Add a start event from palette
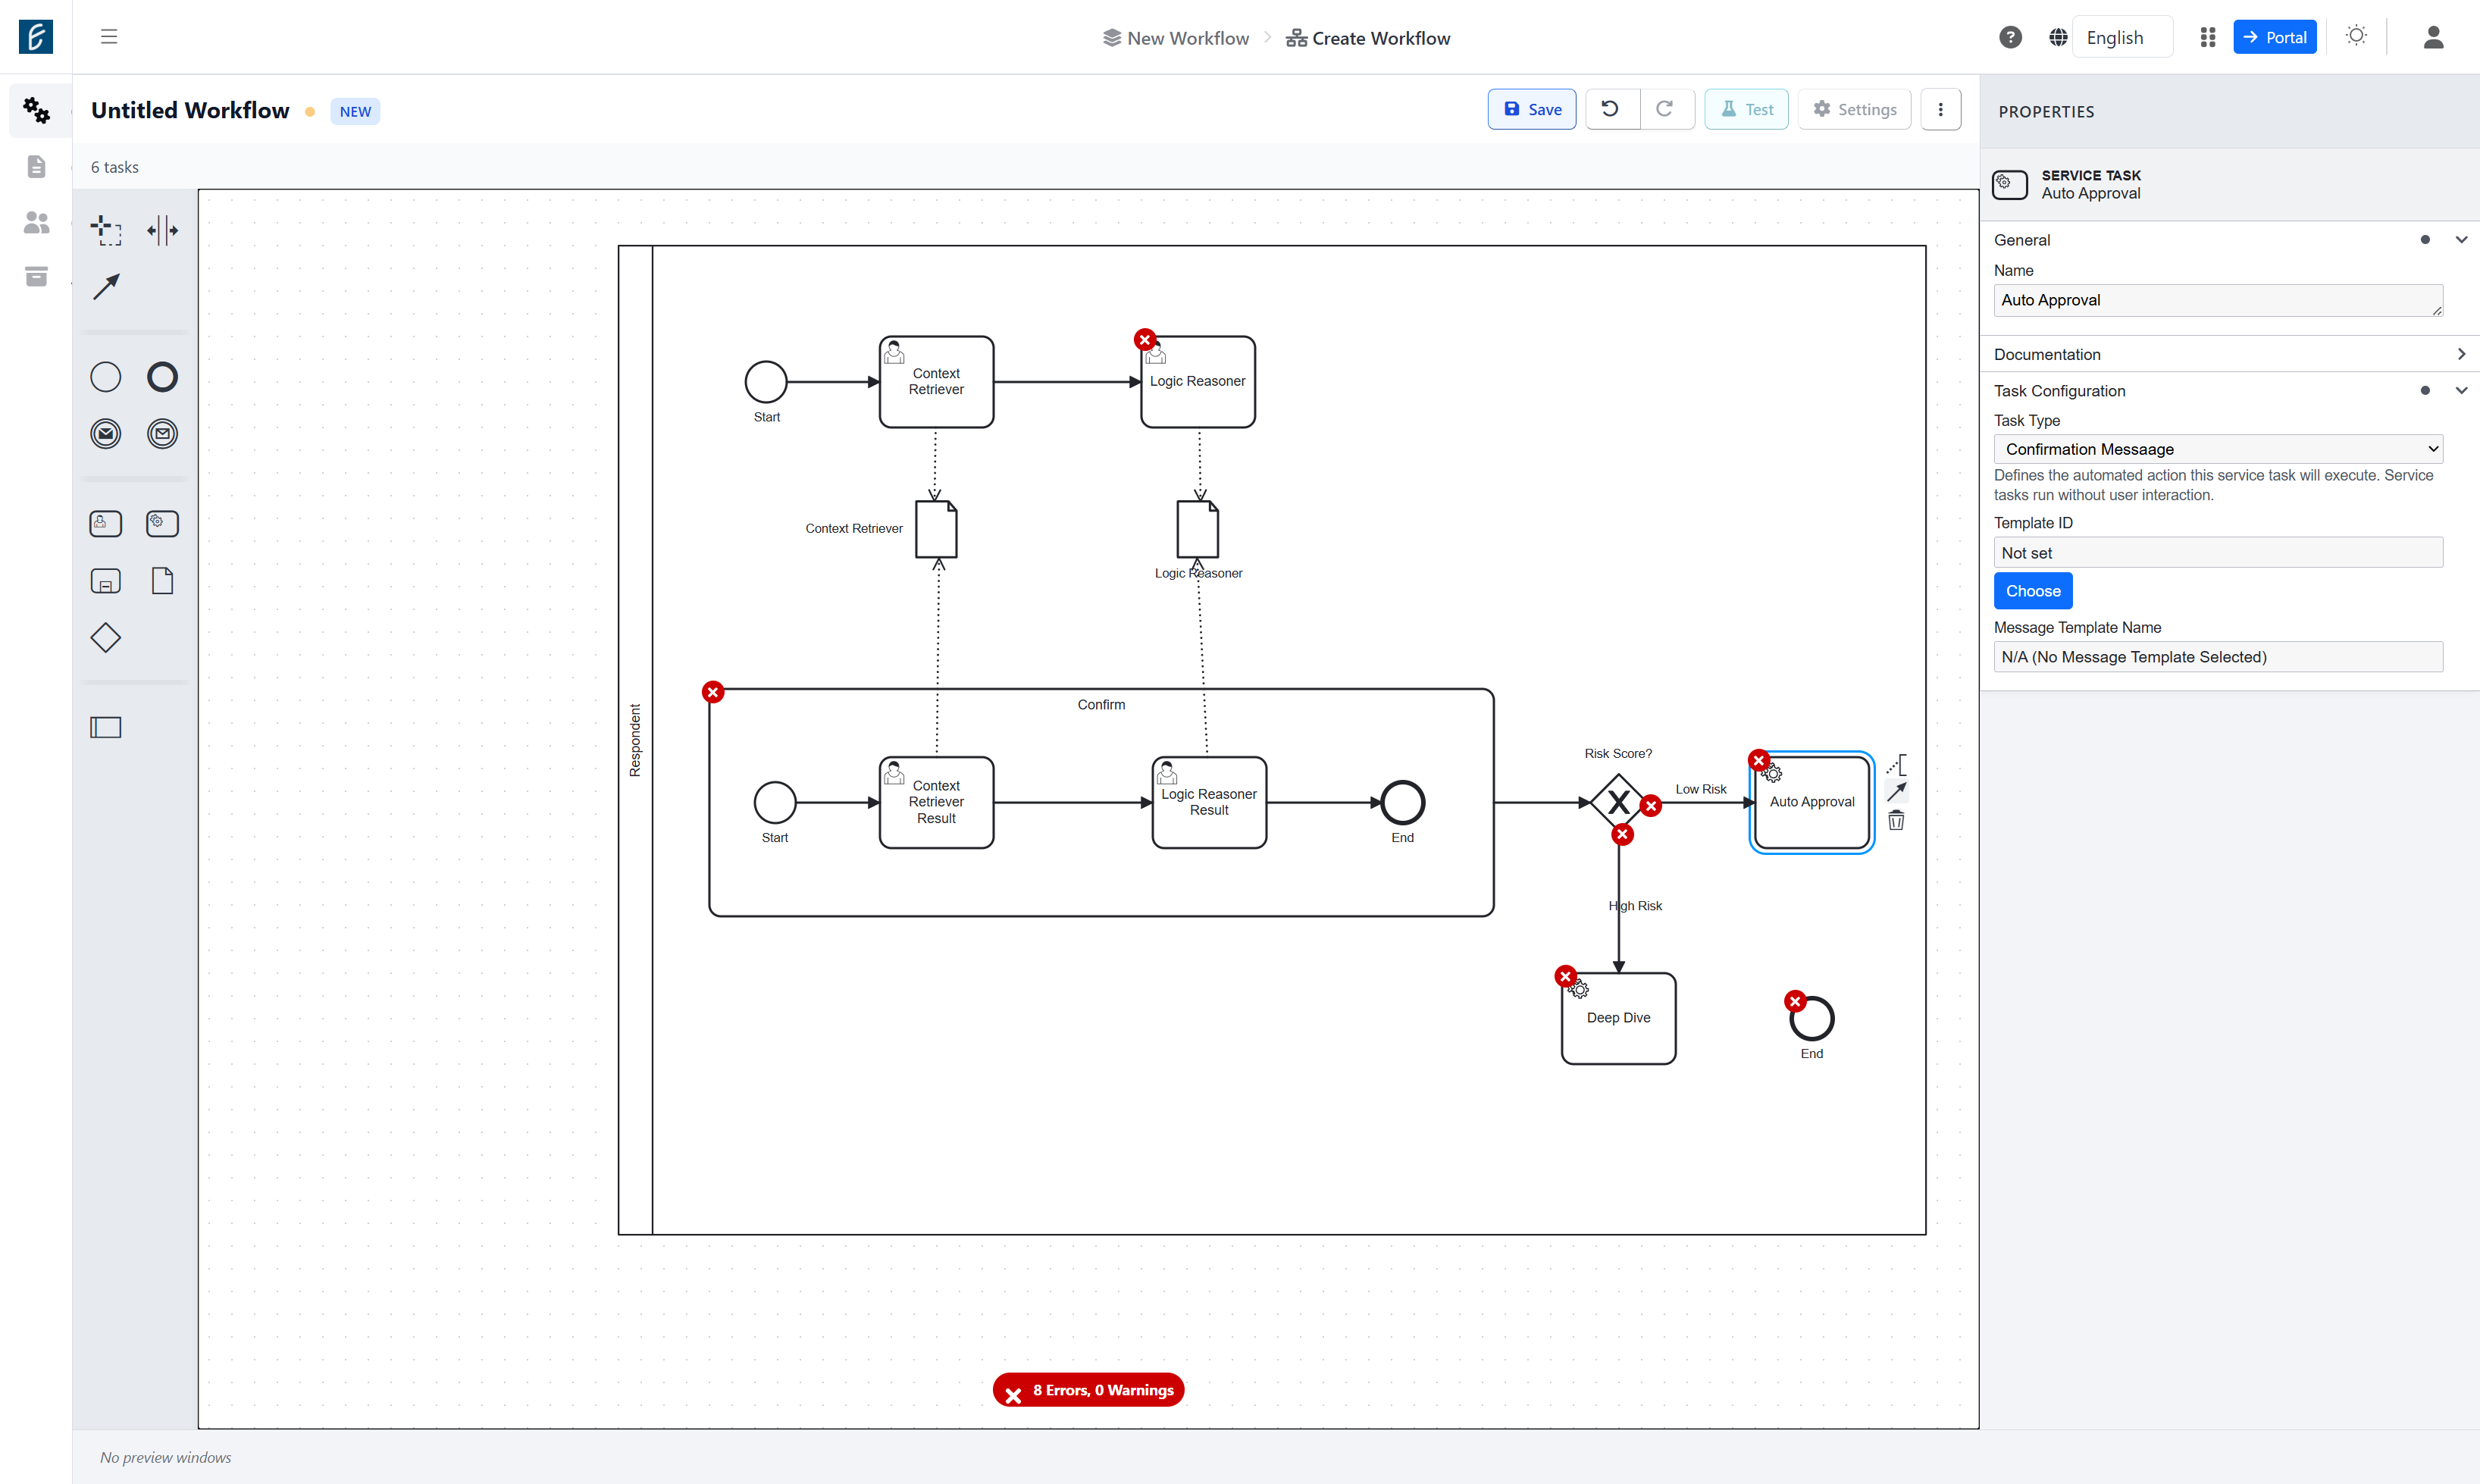This screenshot has width=2480, height=1484. pos(106,377)
